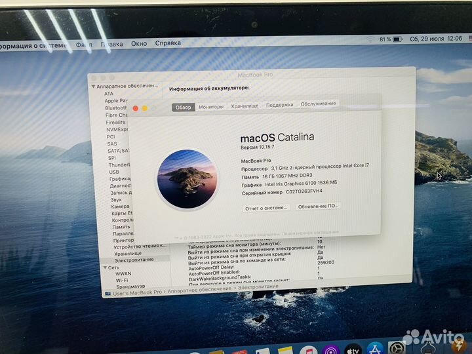
Task: Select Wi-Fi under Сеть
Action: coord(122,281)
